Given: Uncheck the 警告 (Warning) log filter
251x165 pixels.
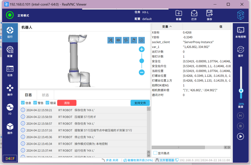Looking at the screenshot, I should click(x=35, y=103).
